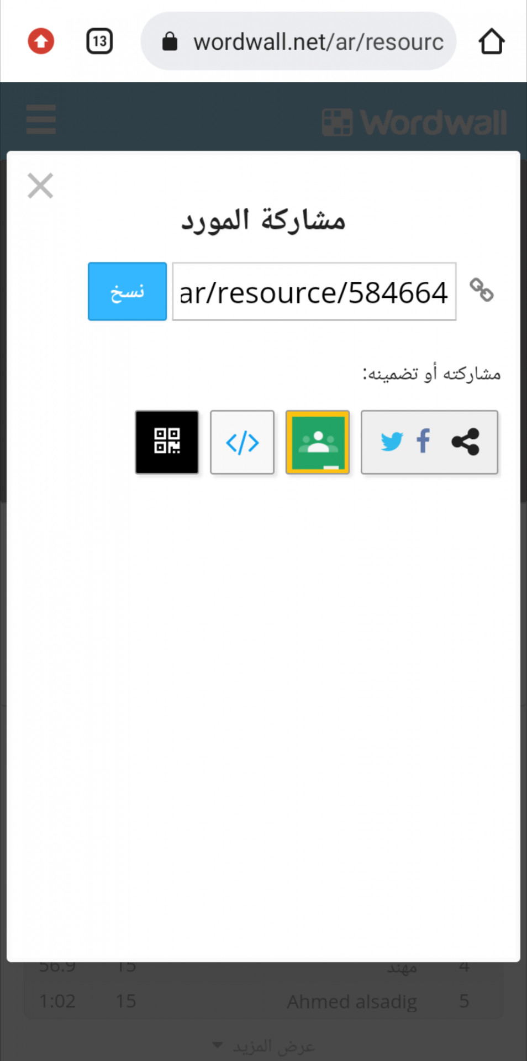Image resolution: width=527 pixels, height=1061 pixels.
Task: Close the مشاركة المورد dialog
Action: click(x=40, y=186)
